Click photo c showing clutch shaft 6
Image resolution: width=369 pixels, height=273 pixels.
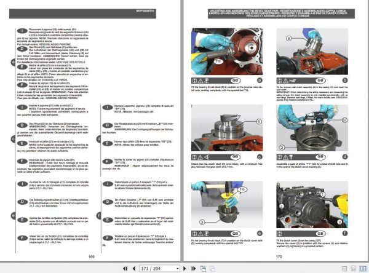coord(227,128)
